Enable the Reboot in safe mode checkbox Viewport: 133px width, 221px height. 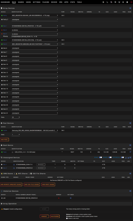pos(67,218)
